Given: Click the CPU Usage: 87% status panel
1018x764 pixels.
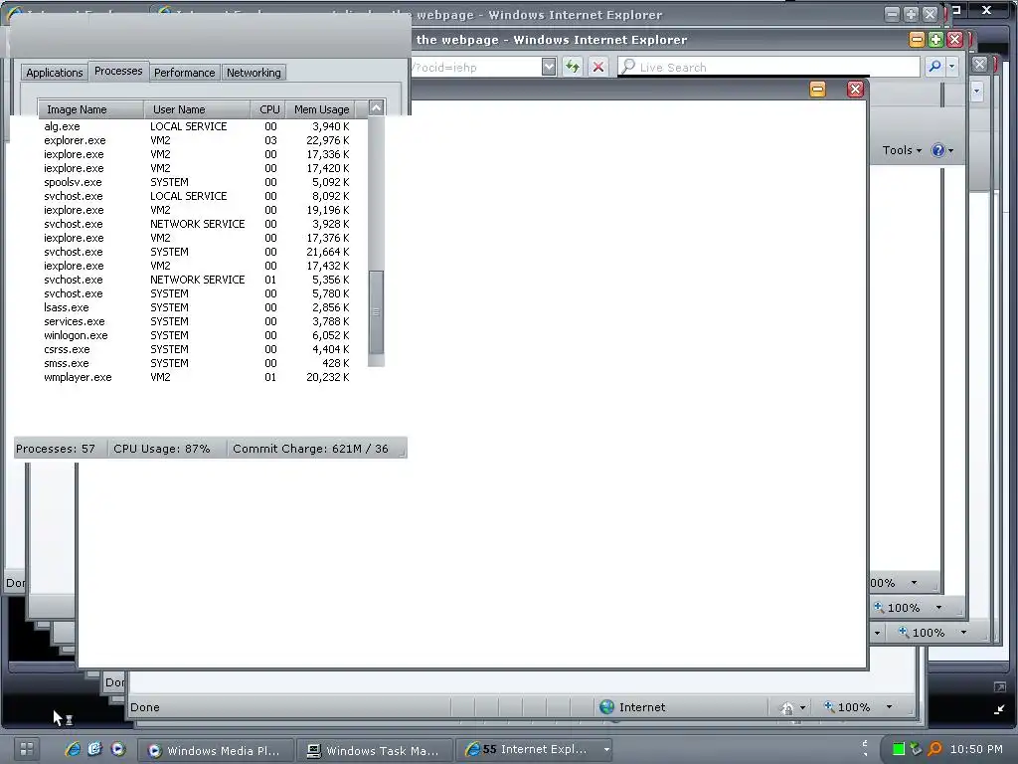Looking at the screenshot, I should tap(167, 449).
